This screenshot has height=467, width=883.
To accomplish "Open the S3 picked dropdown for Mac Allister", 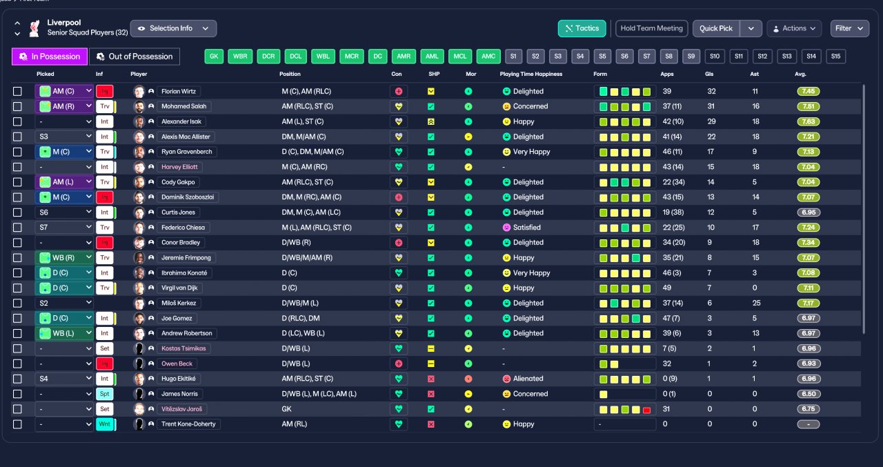I will [64, 137].
